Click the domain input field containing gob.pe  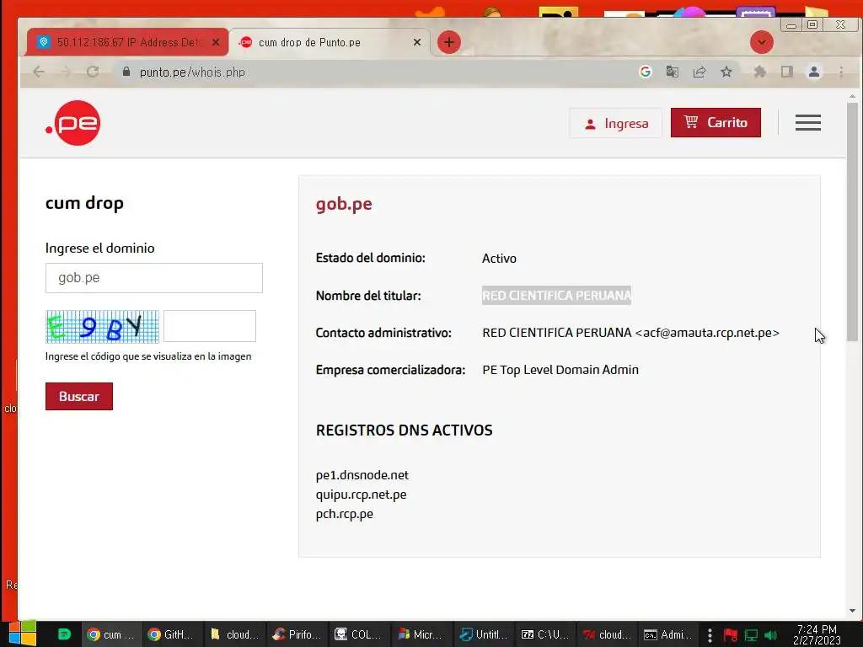point(154,278)
